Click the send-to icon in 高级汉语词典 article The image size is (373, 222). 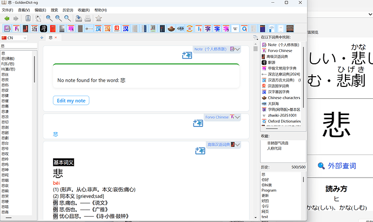[x=200, y=151]
